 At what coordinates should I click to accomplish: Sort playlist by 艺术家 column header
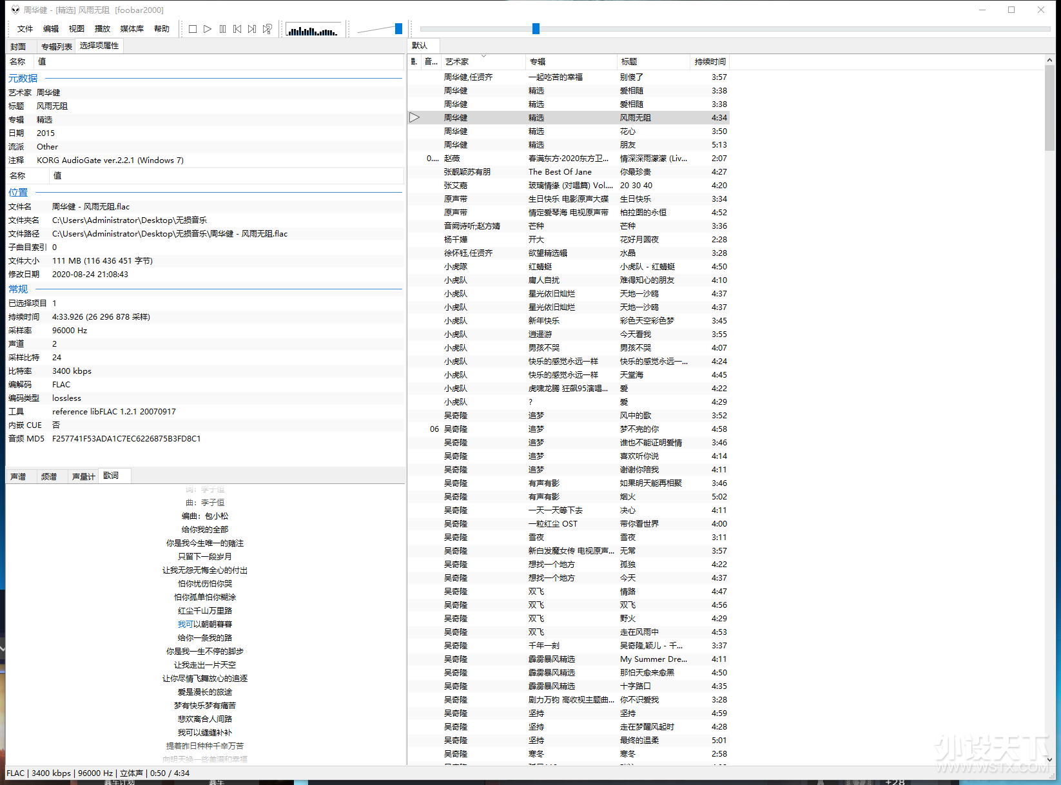click(483, 62)
